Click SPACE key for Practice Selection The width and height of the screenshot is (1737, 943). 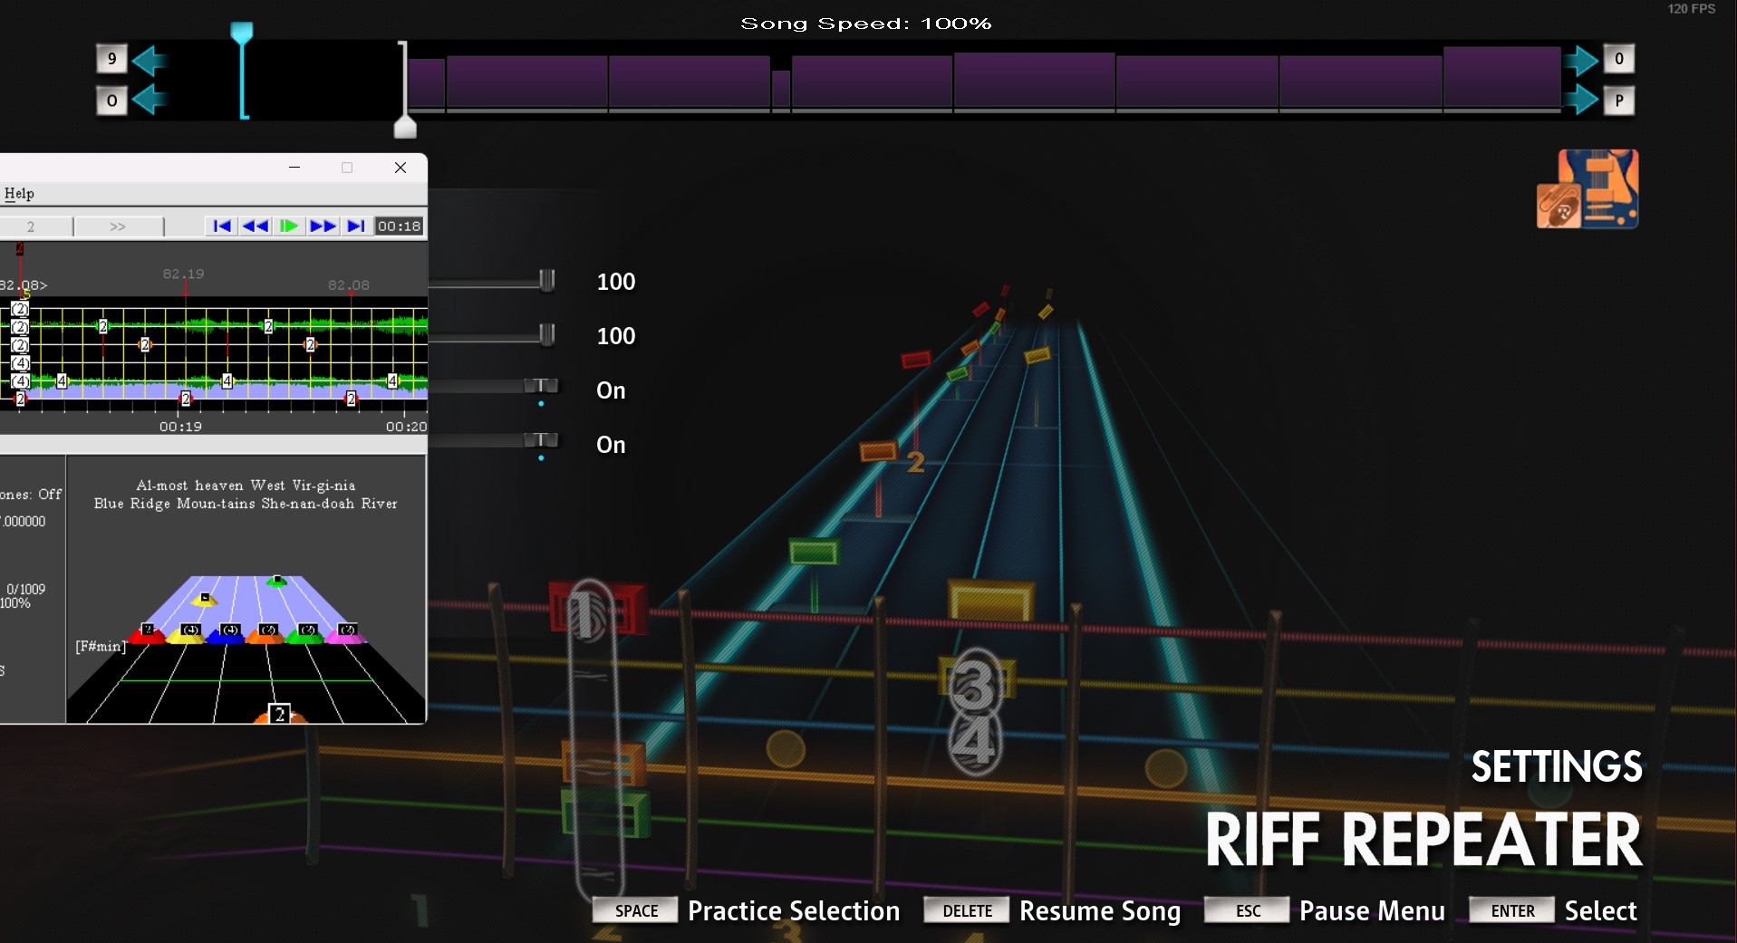point(635,910)
